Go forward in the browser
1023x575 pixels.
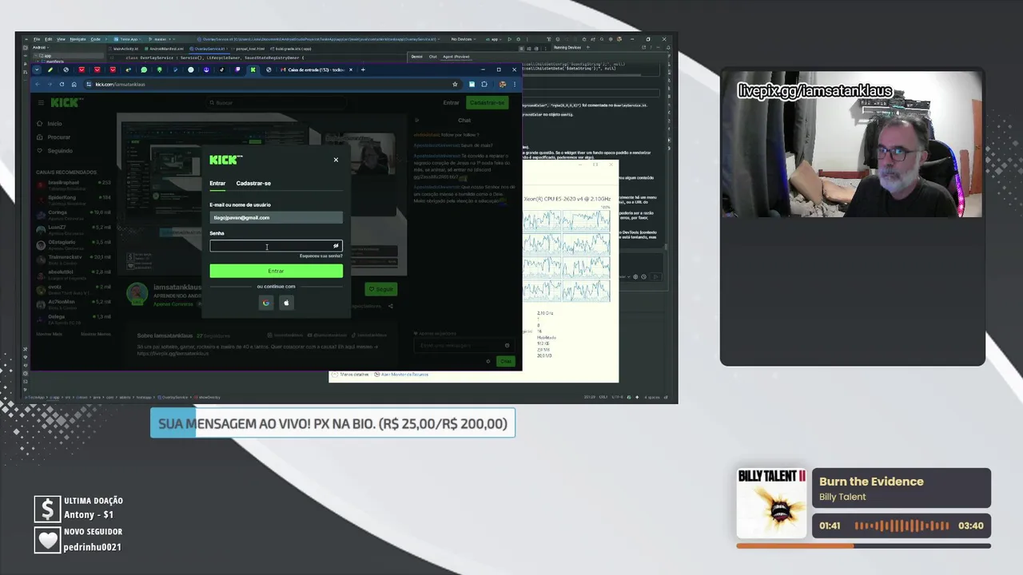[50, 84]
